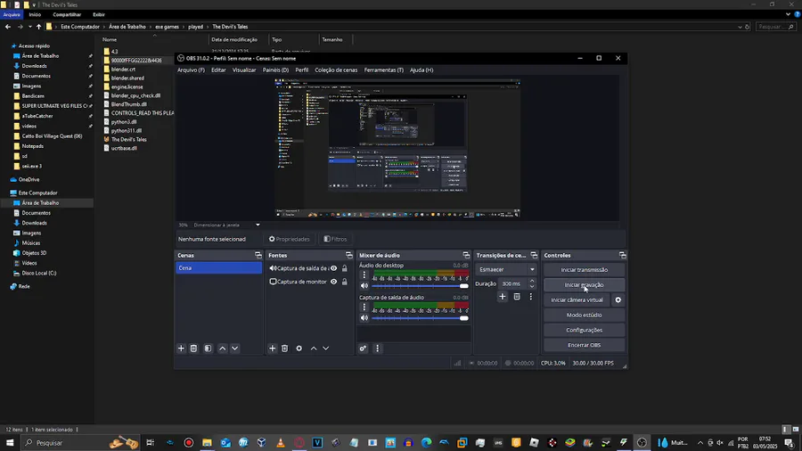Undock the Transições de cena panel
The image size is (802, 451).
click(534, 255)
